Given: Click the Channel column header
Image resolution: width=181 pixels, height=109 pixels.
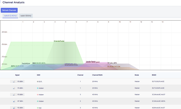Looking at the screenshot, I should click(x=80, y=75).
